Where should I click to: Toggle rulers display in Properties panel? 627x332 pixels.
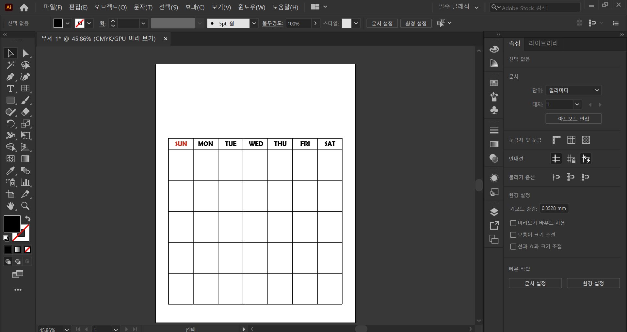(x=556, y=140)
